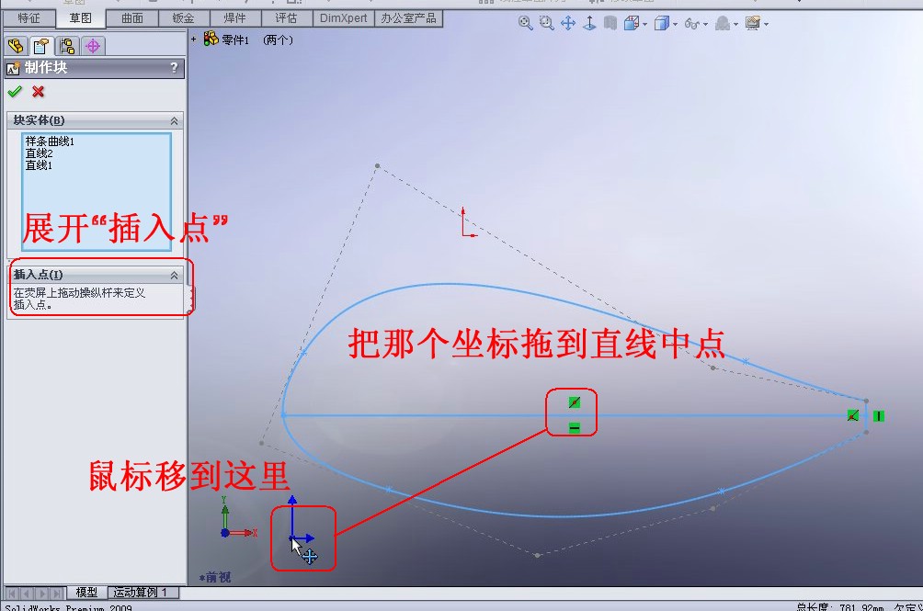Click the 零件1 part icon in viewport
This screenshot has width=923, height=611.
[x=211, y=39]
